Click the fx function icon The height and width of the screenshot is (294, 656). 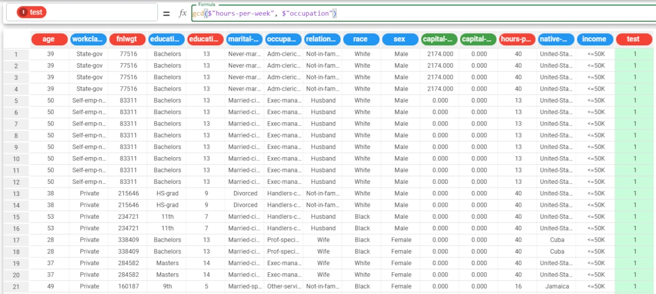coord(183,13)
